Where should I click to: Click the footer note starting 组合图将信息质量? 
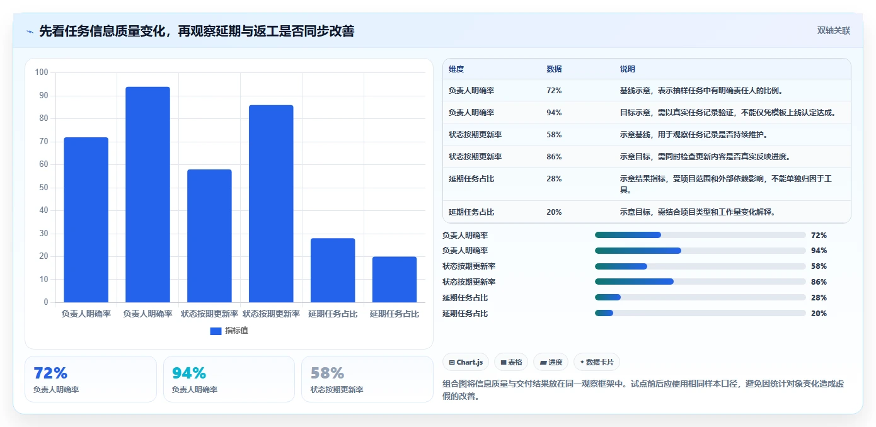643,390
